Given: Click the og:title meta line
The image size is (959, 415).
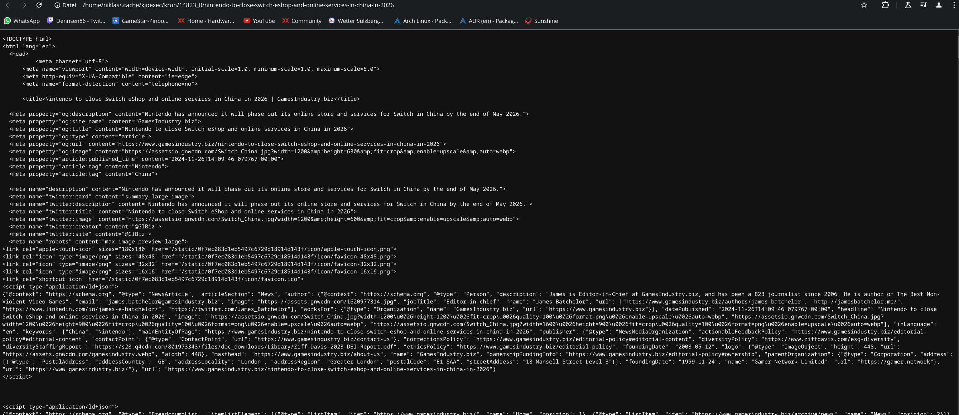Looking at the screenshot, I should 181,129.
